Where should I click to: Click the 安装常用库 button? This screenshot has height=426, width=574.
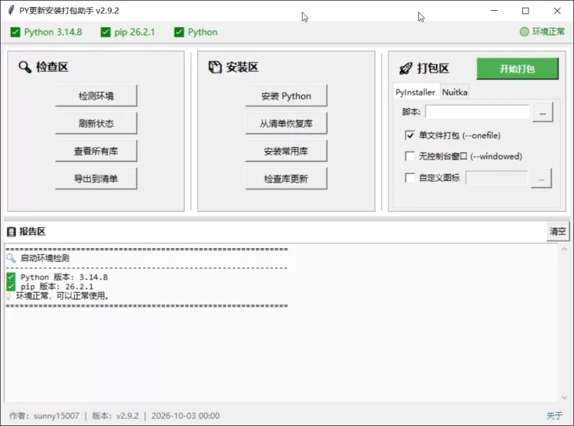[x=287, y=151]
